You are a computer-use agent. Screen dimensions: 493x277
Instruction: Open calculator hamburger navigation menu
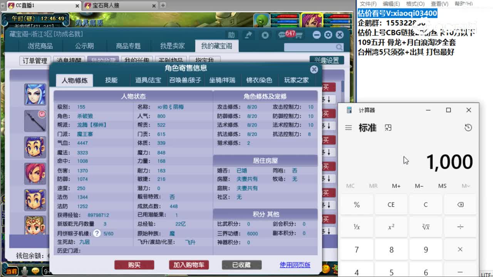click(348, 127)
